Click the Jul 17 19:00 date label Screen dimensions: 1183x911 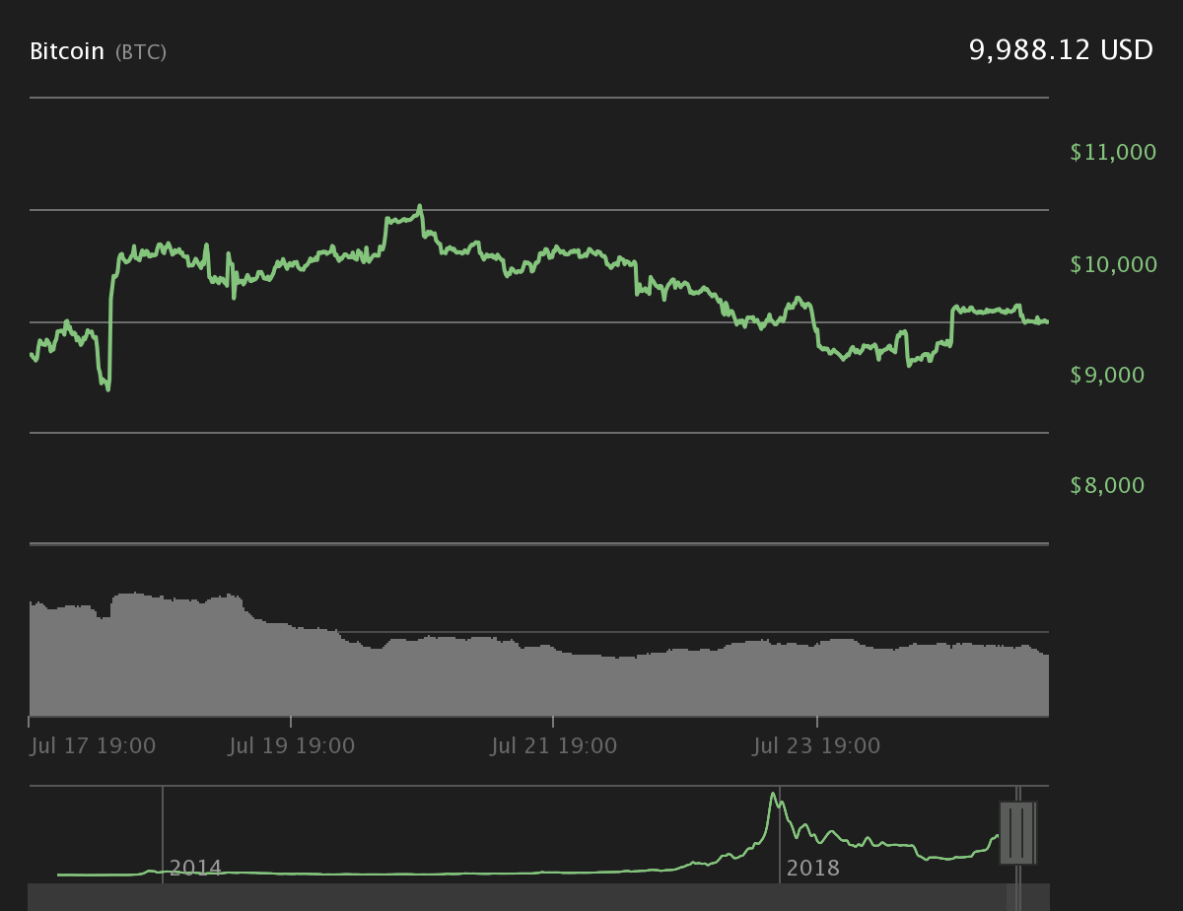tap(93, 745)
